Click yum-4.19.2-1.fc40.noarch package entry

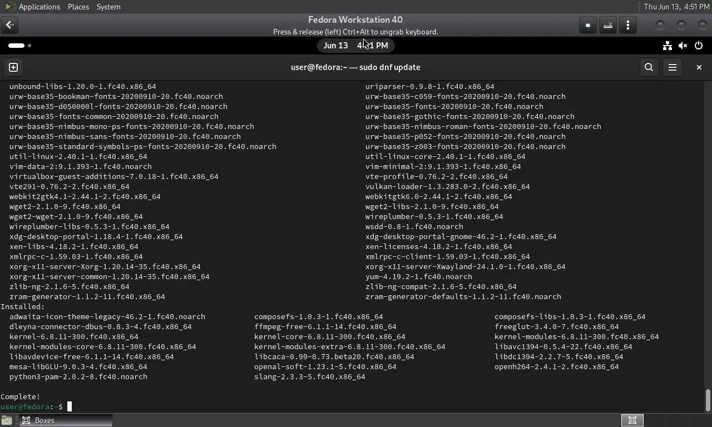point(419,276)
